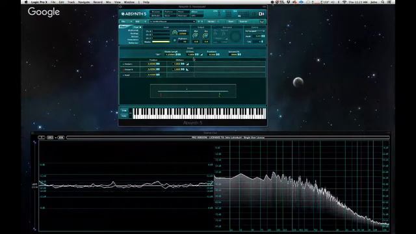Open the Navigate menu
Screen dimensions: 416x234
(x=84, y=2)
